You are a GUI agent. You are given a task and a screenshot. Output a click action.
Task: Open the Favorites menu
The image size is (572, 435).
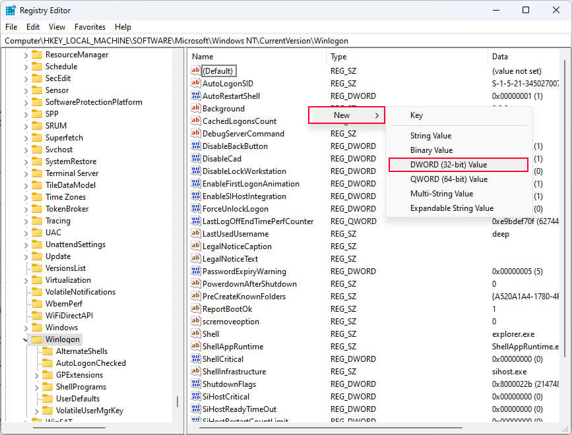coord(90,26)
